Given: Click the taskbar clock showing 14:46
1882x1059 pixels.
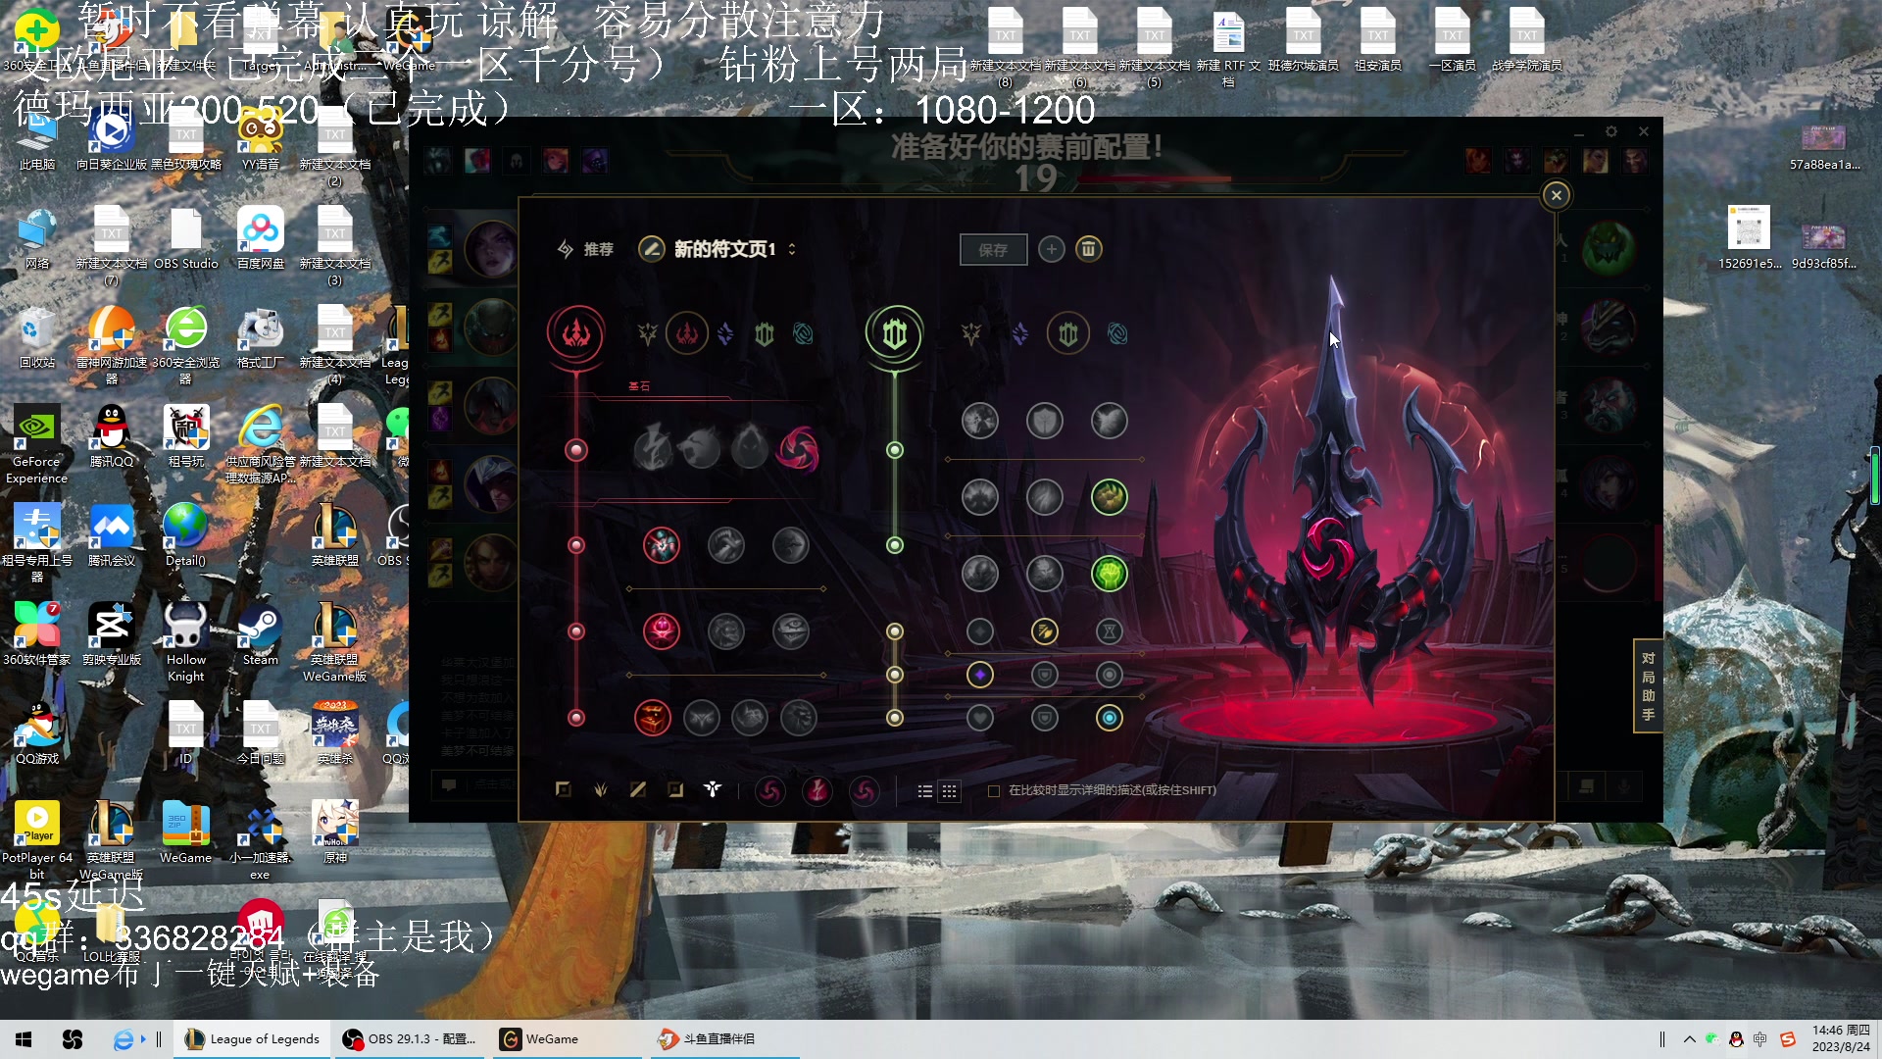Looking at the screenshot, I should (1841, 1039).
